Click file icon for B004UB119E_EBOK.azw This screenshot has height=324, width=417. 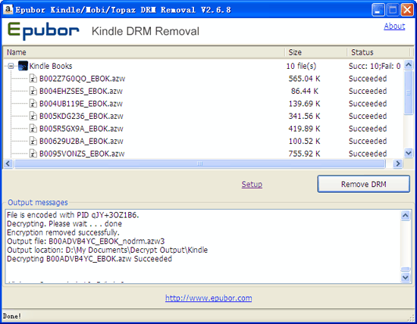click(x=33, y=103)
